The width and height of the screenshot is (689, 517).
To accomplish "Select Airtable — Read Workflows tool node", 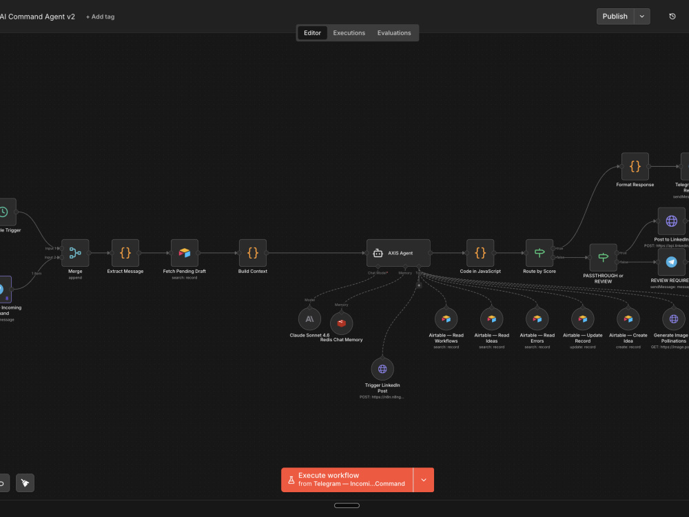I will 446,318.
